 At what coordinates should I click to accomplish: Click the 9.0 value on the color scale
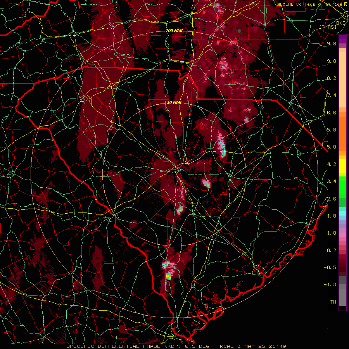(332, 61)
